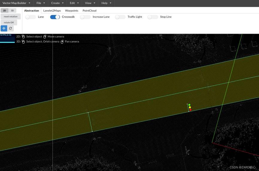259x171 pixels.
Task: Open the View dropdown menu
Action: coord(90,3)
